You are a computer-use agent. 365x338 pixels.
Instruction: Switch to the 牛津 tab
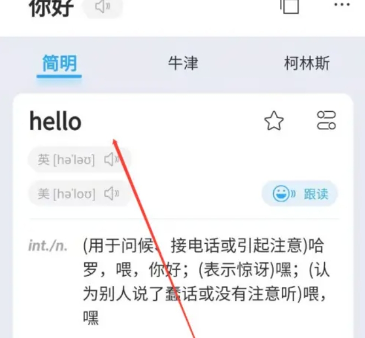(x=183, y=63)
